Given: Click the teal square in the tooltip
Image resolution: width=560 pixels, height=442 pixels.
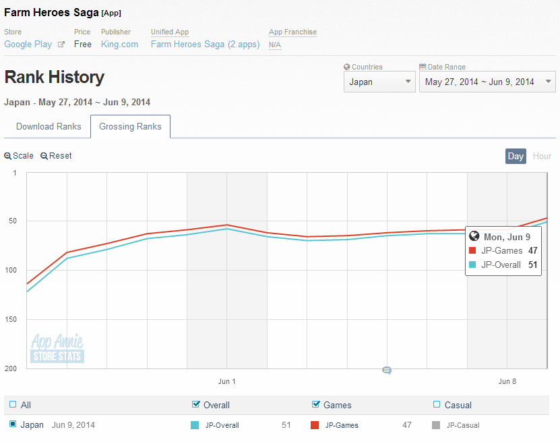Looking at the screenshot, I should [472, 265].
